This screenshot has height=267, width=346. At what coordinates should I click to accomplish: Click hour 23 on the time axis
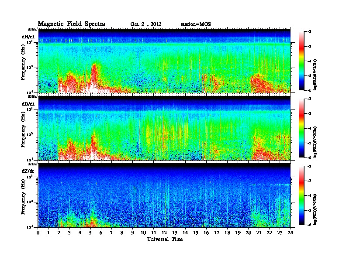[280, 233]
